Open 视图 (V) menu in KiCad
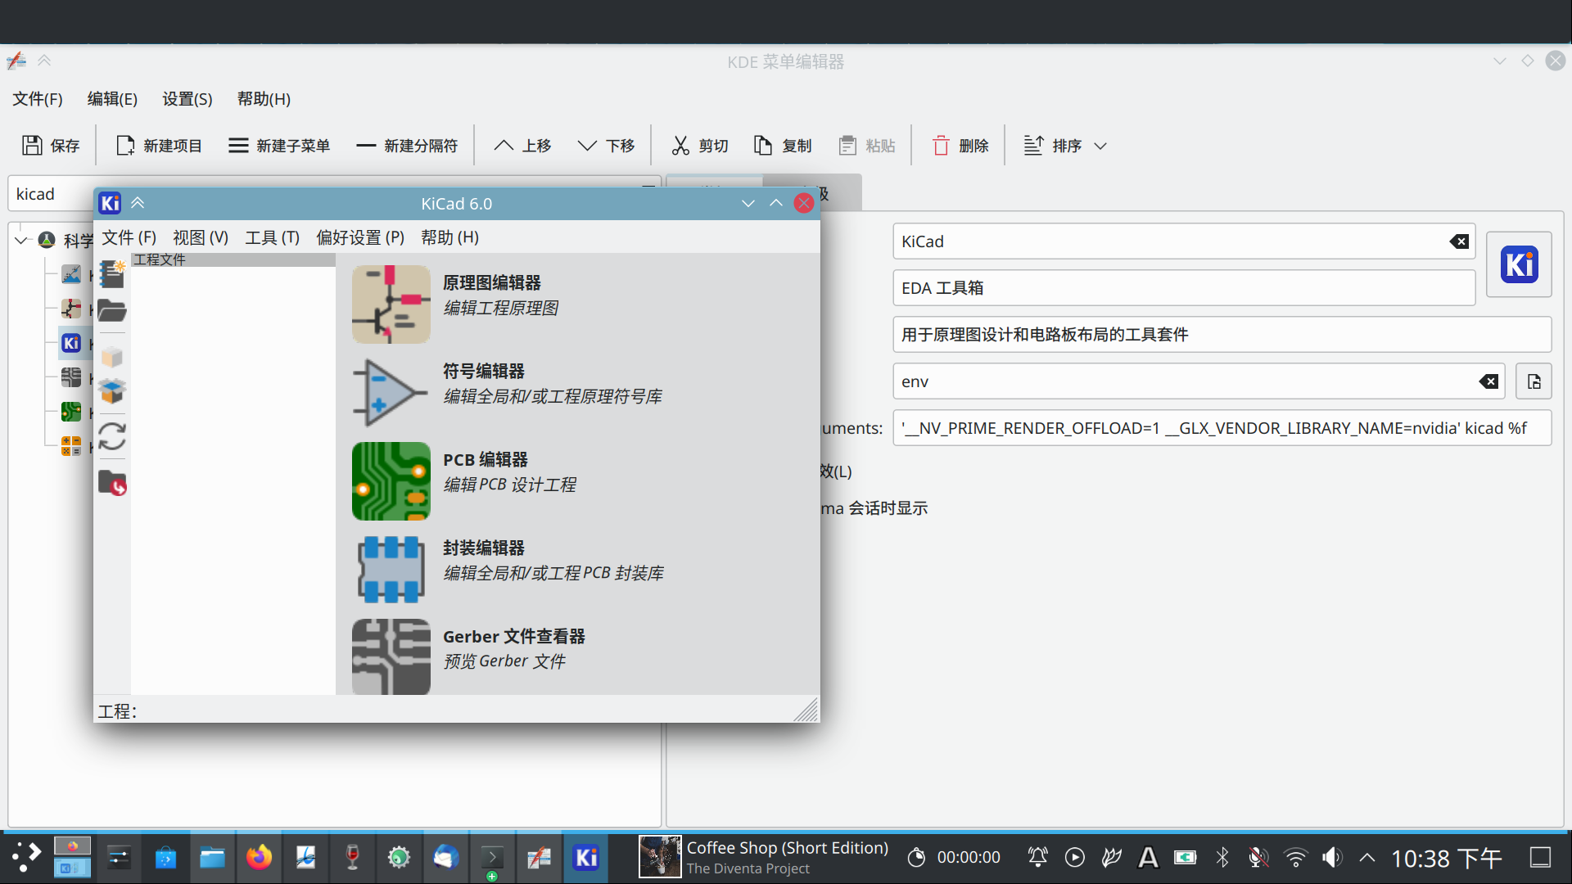 click(x=201, y=237)
